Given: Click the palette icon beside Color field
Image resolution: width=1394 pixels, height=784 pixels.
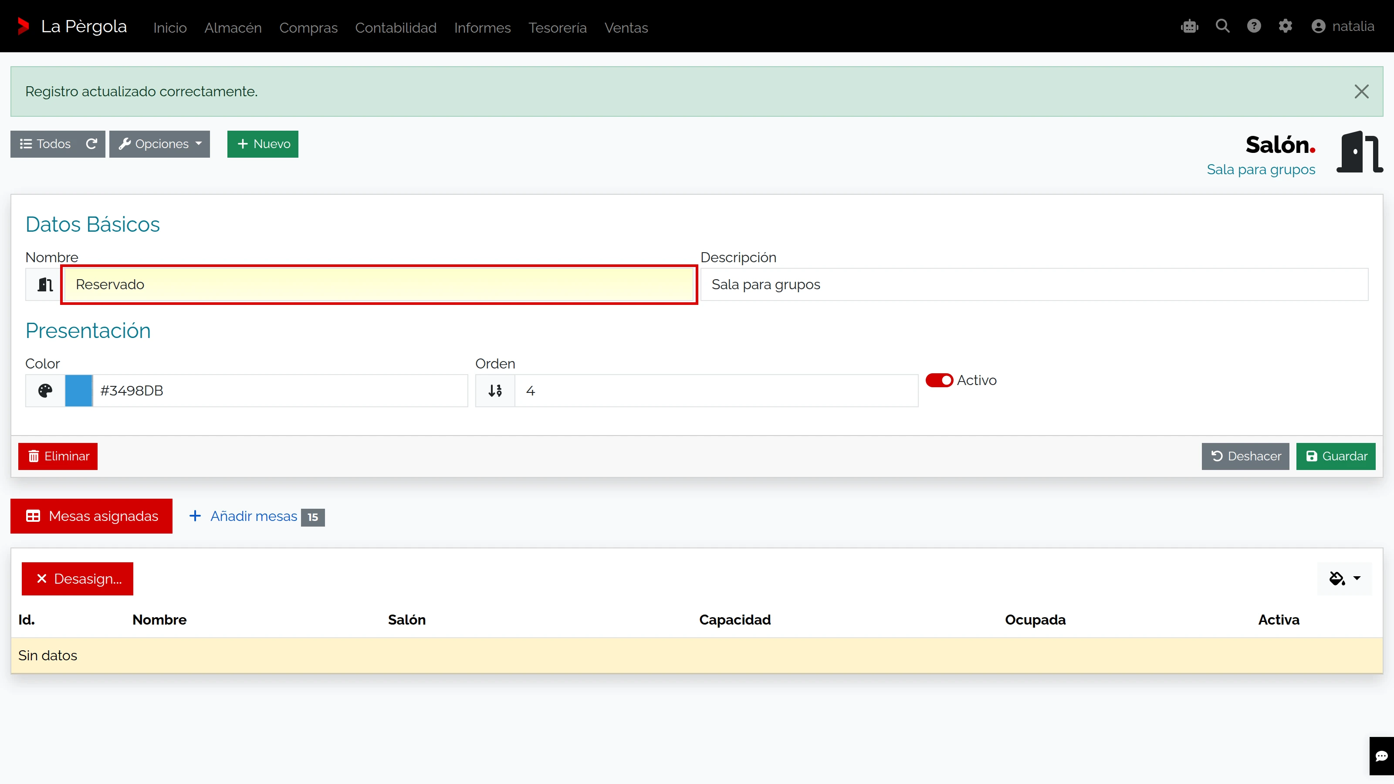Looking at the screenshot, I should pos(45,391).
